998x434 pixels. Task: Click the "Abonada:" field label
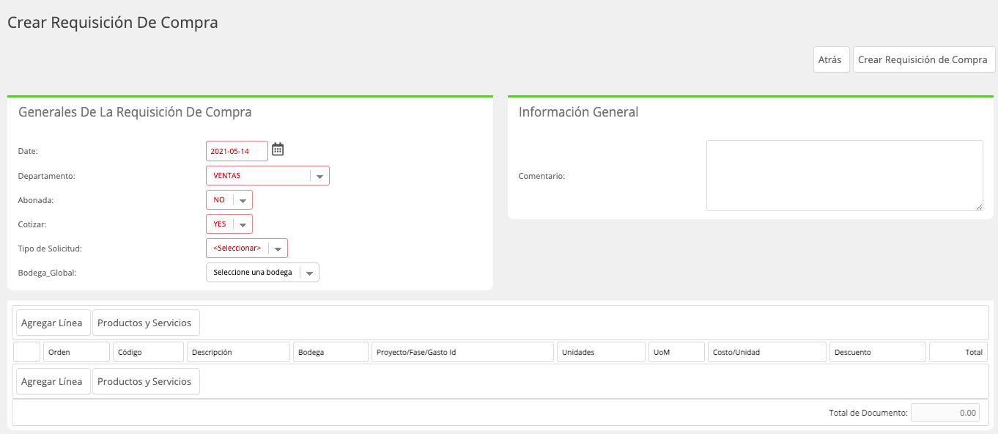click(x=36, y=200)
